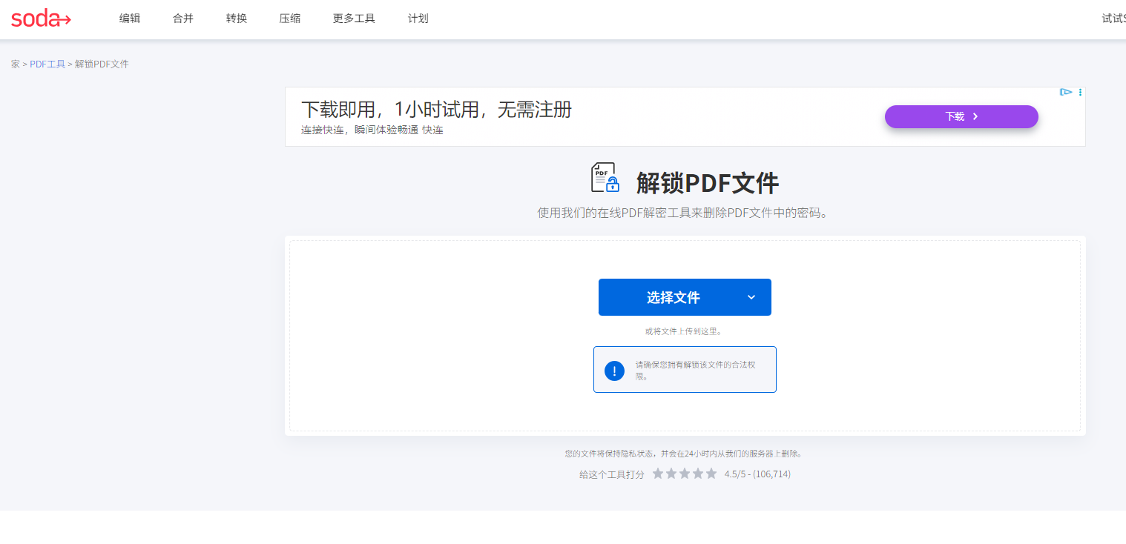
Task: Click the AdChoices icon on the banner
Action: tap(1066, 93)
